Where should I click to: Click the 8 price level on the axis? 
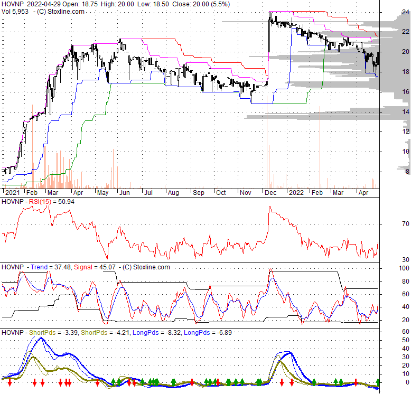point(407,172)
